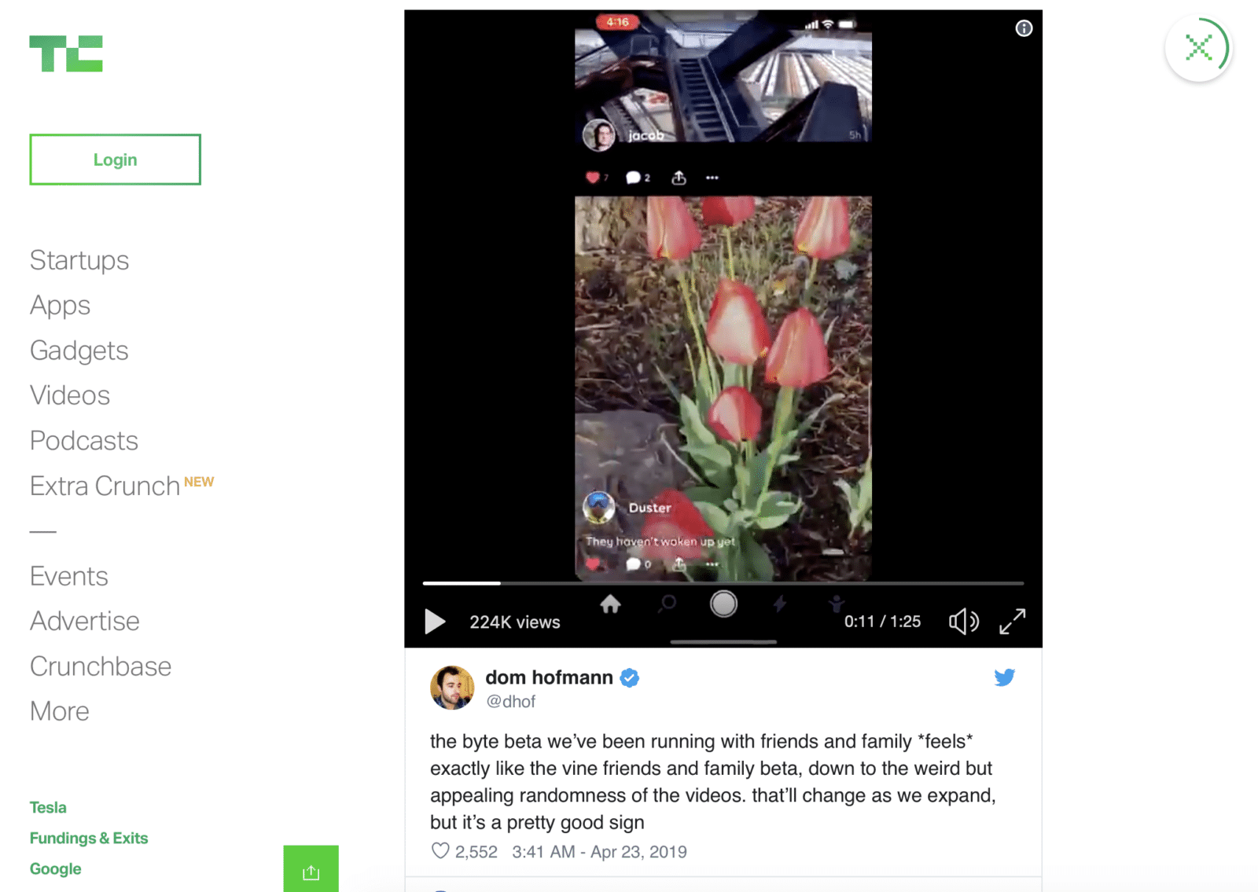Play the embedded tweet video
This screenshot has height=892, width=1258.
pos(435,622)
